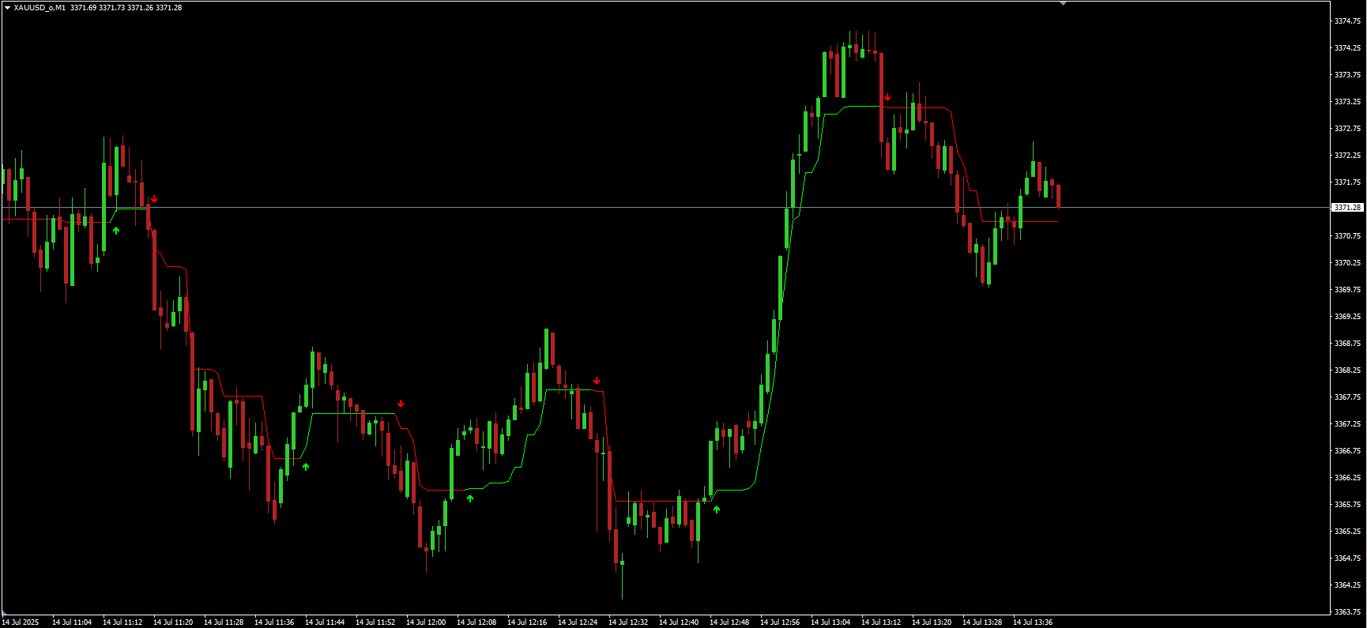Click the 14 Jul 12:32 time label
The width and height of the screenshot is (1367, 628).
tap(628, 622)
